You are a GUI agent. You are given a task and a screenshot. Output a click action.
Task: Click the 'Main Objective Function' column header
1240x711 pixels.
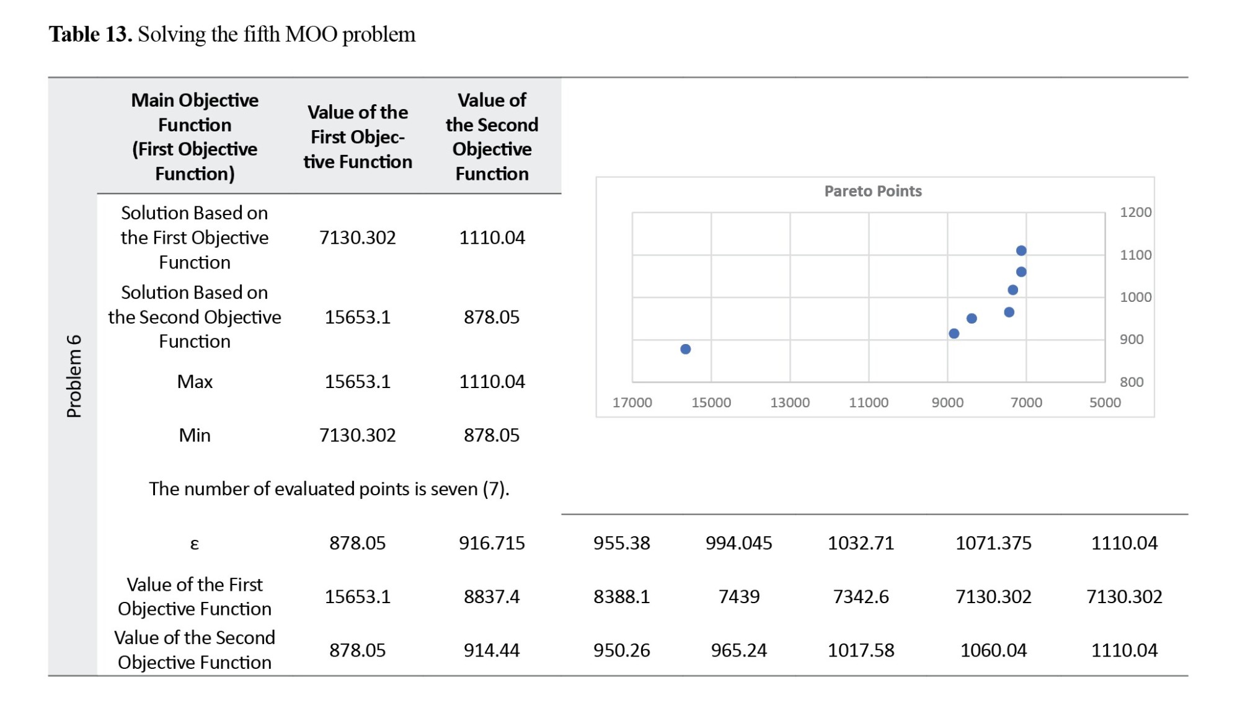(x=195, y=137)
